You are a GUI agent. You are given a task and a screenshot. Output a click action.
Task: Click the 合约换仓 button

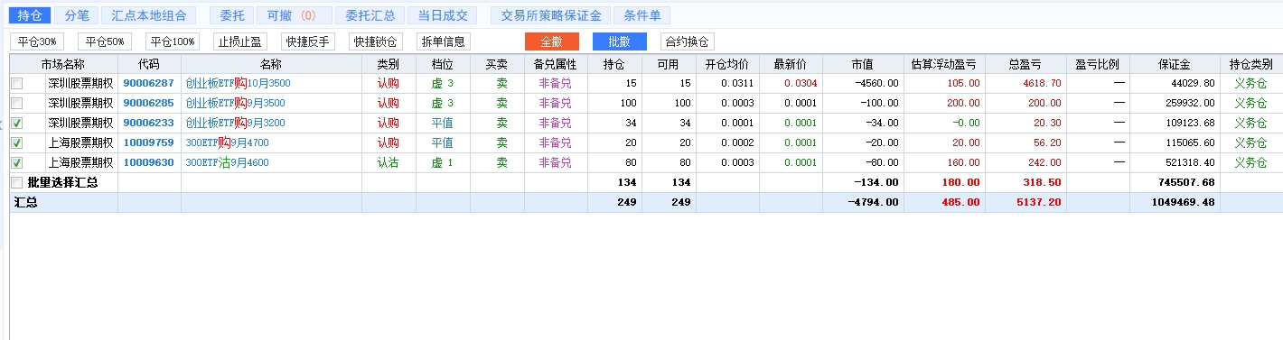point(687,41)
